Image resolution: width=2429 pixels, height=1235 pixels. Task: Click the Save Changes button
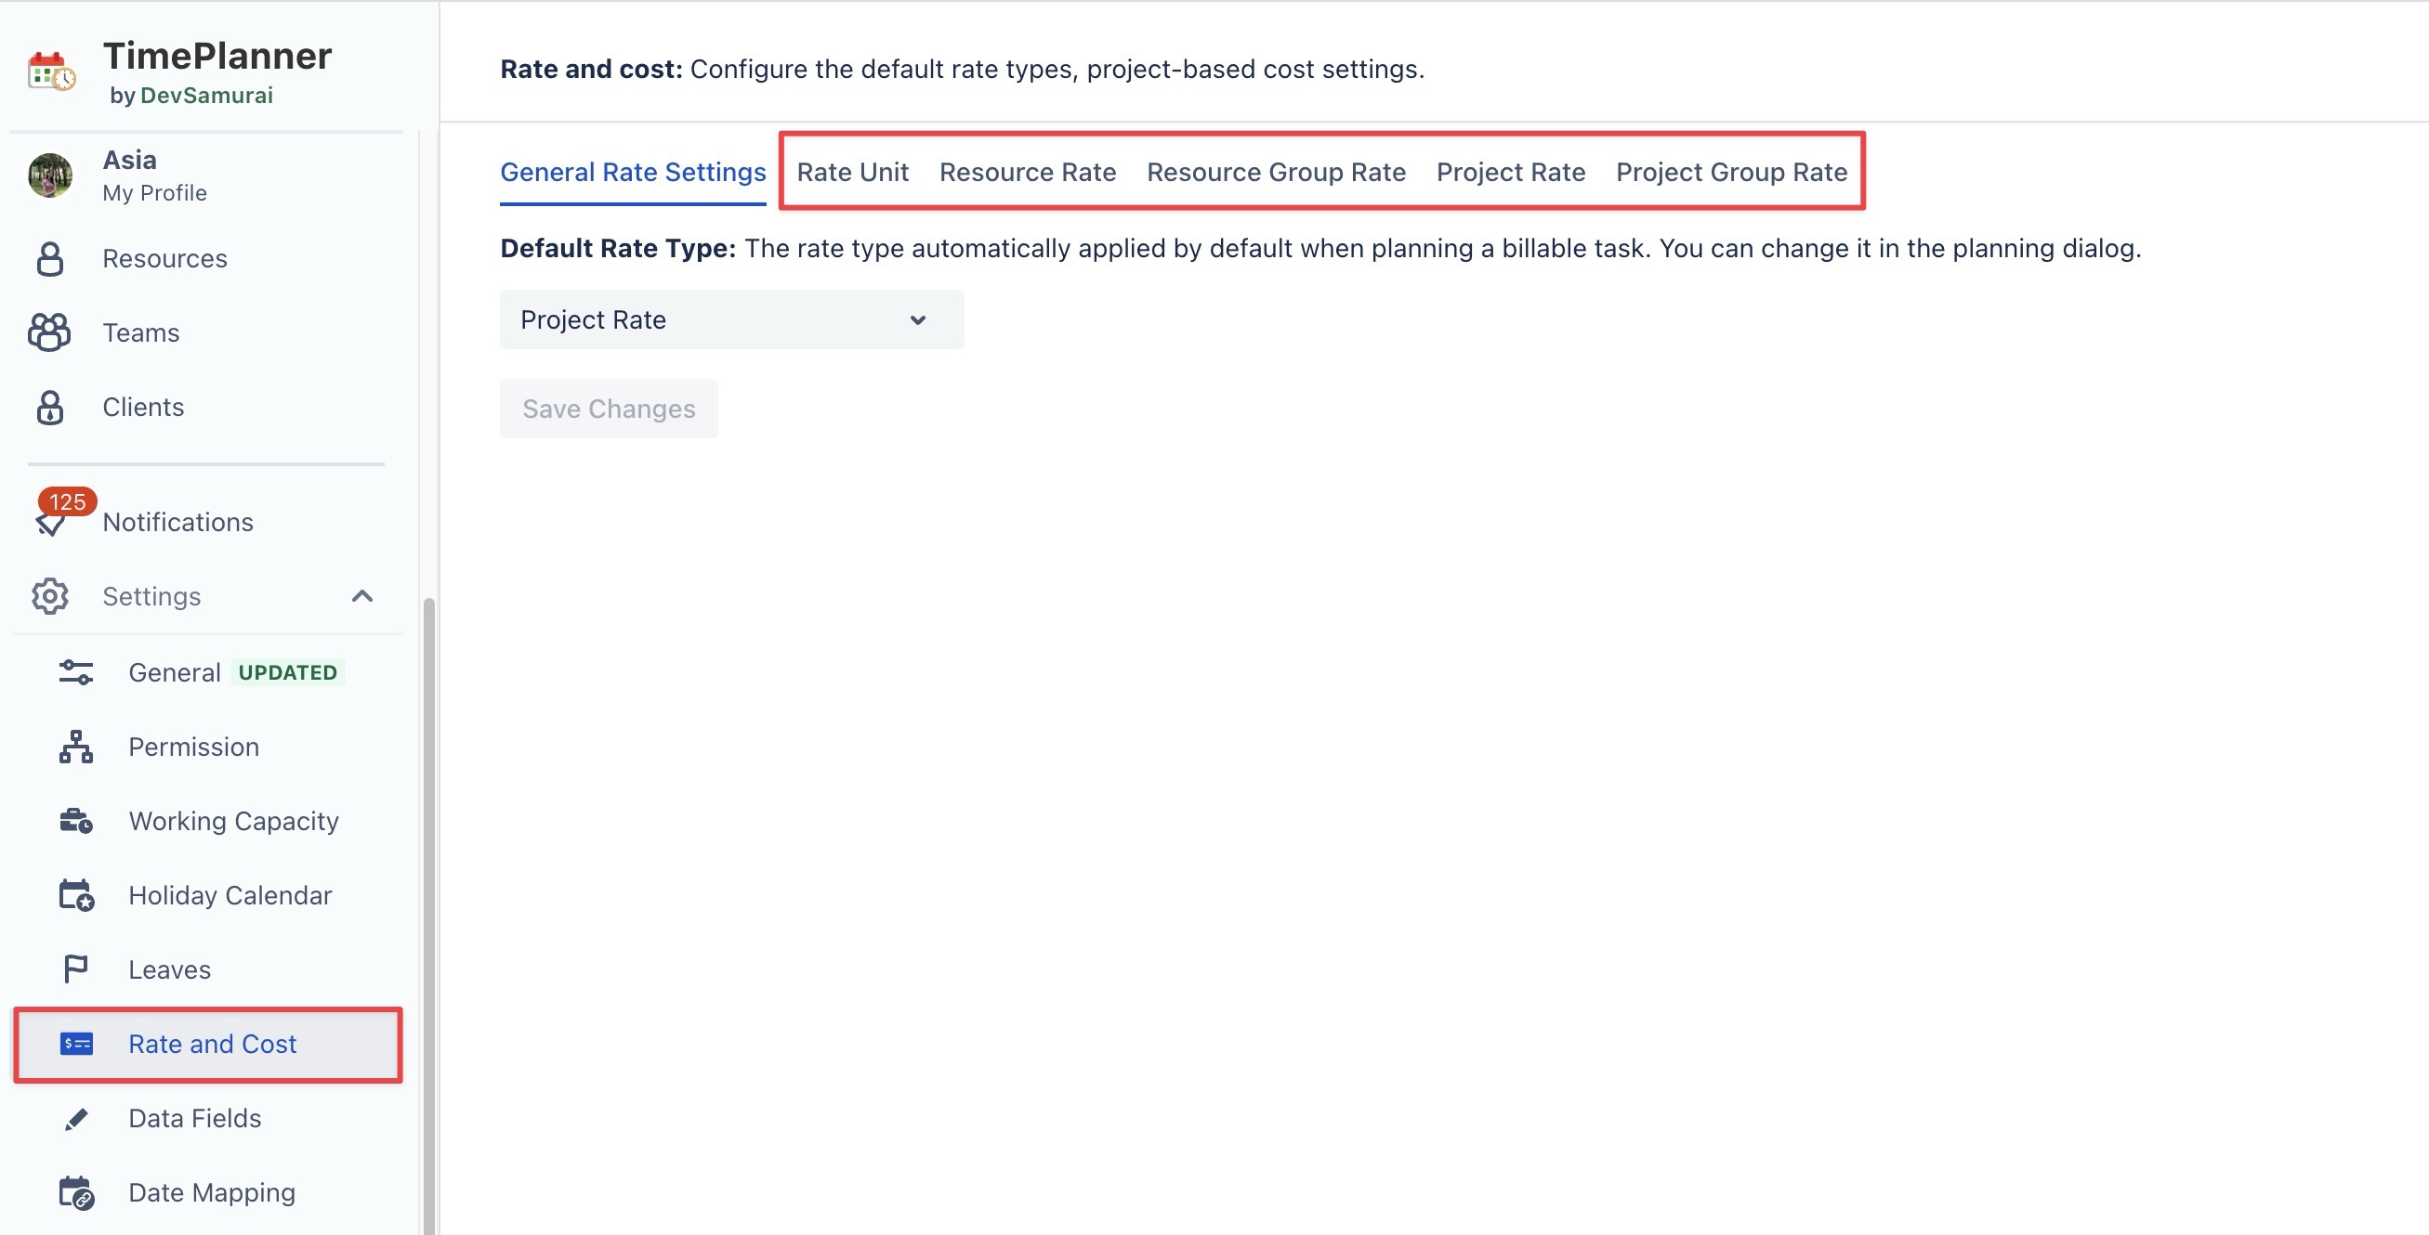(609, 409)
